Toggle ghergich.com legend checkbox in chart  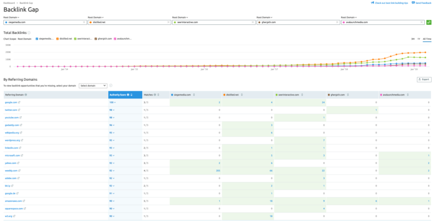(x=96, y=39)
